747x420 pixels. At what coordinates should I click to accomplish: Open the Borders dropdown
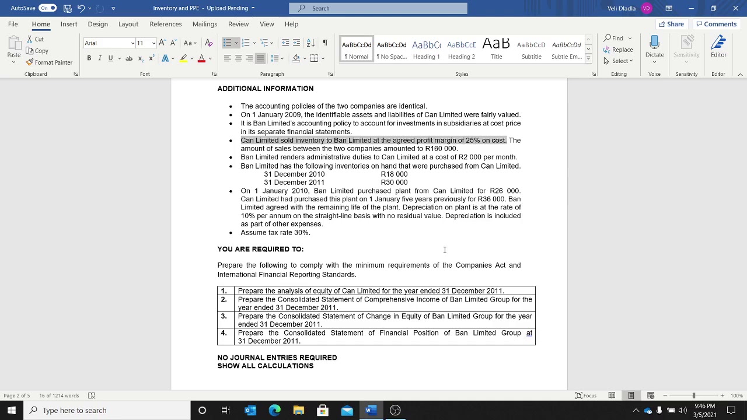[x=323, y=58]
